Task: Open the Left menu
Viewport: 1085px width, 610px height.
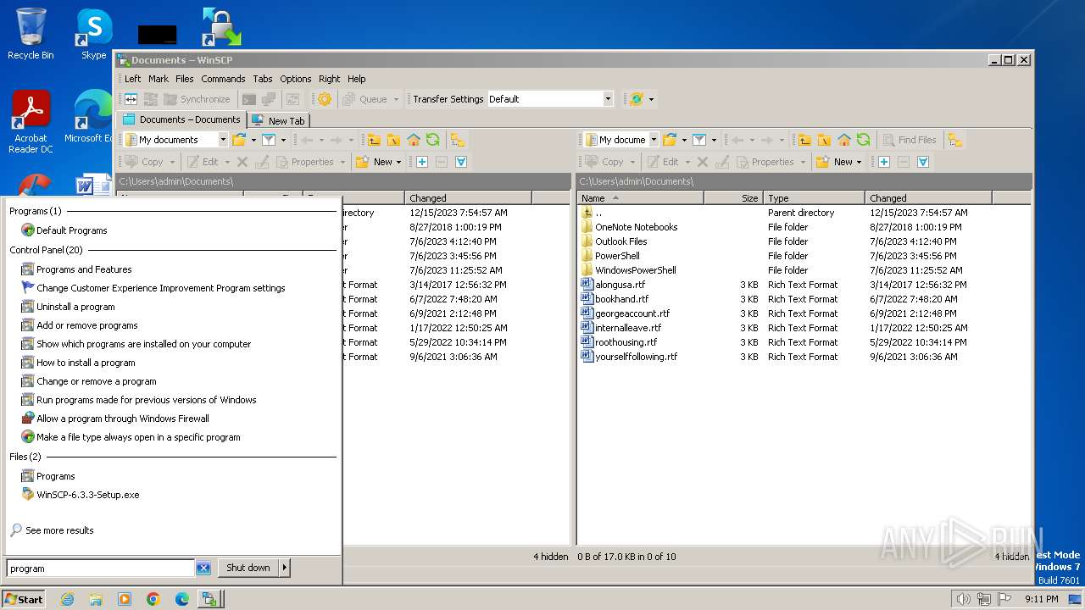Action: pos(133,79)
